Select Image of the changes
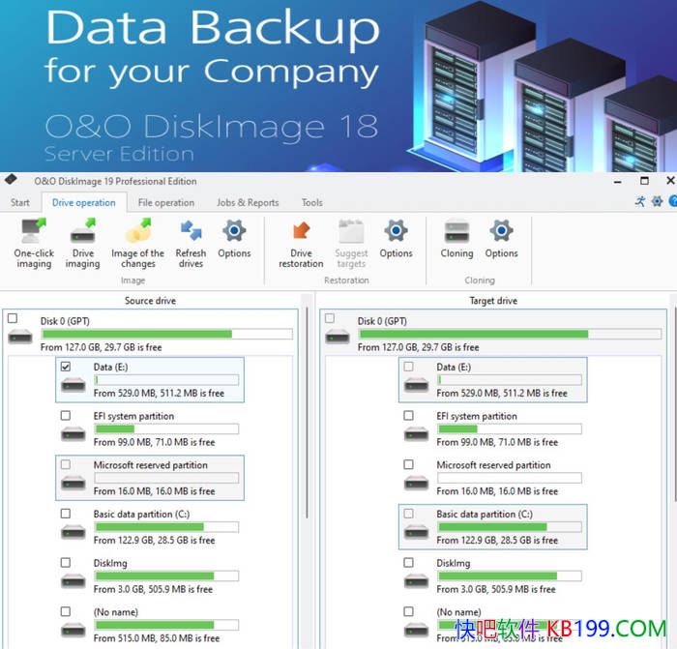Image resolution: width=677 pixels, height=649 pixels. click(137, 244)
